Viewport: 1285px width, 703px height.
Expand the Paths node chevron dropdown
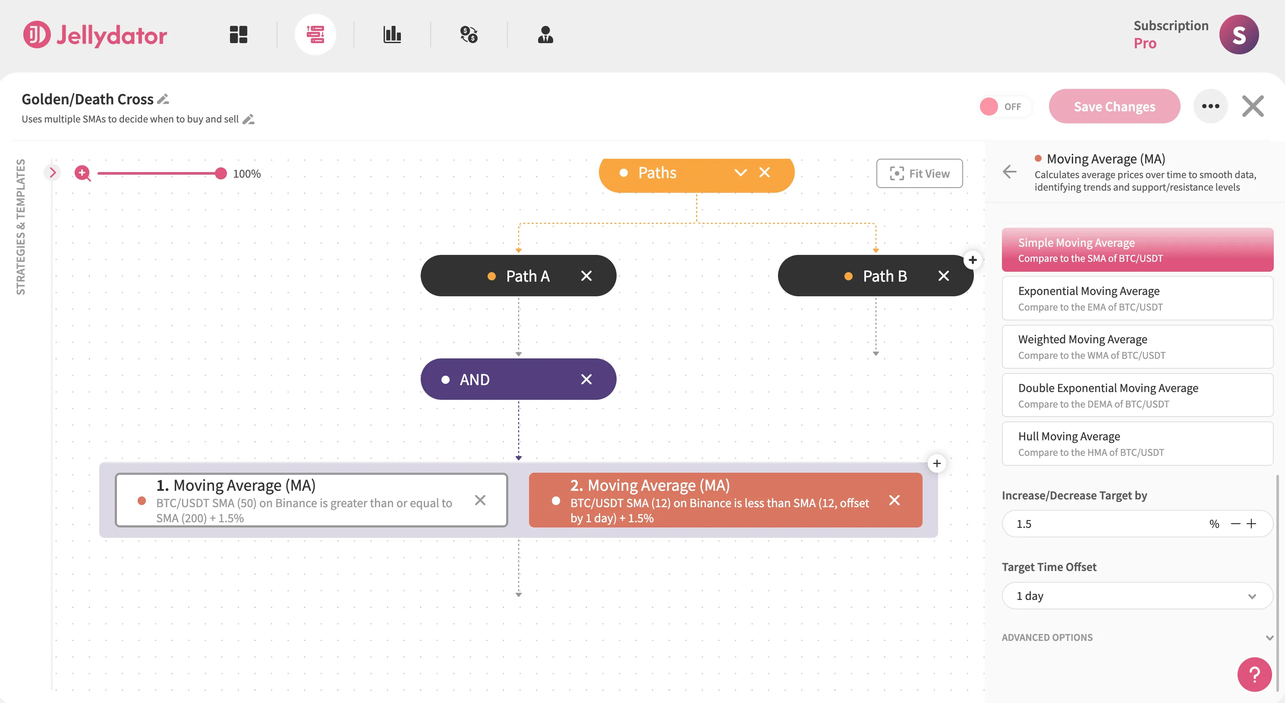[741, 173]
